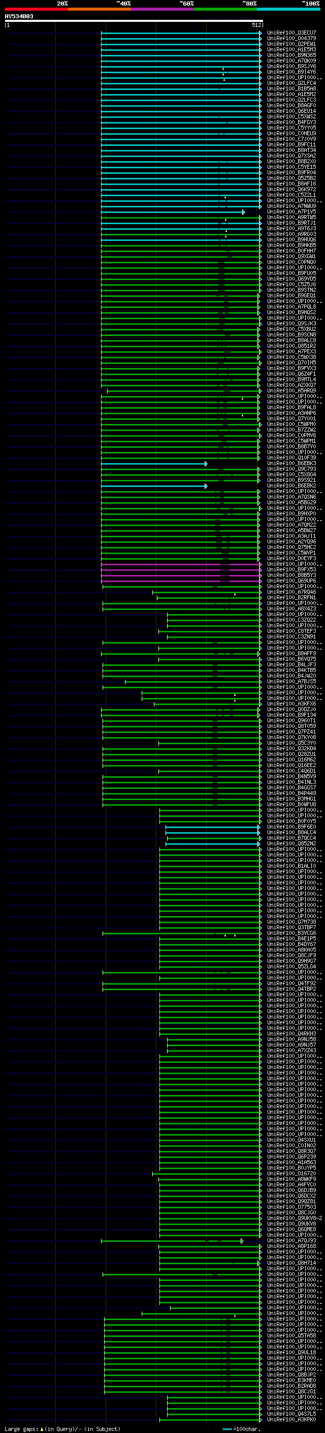
Task: Select hit label UniRef100_B8AT34
Action: point(291,150)
